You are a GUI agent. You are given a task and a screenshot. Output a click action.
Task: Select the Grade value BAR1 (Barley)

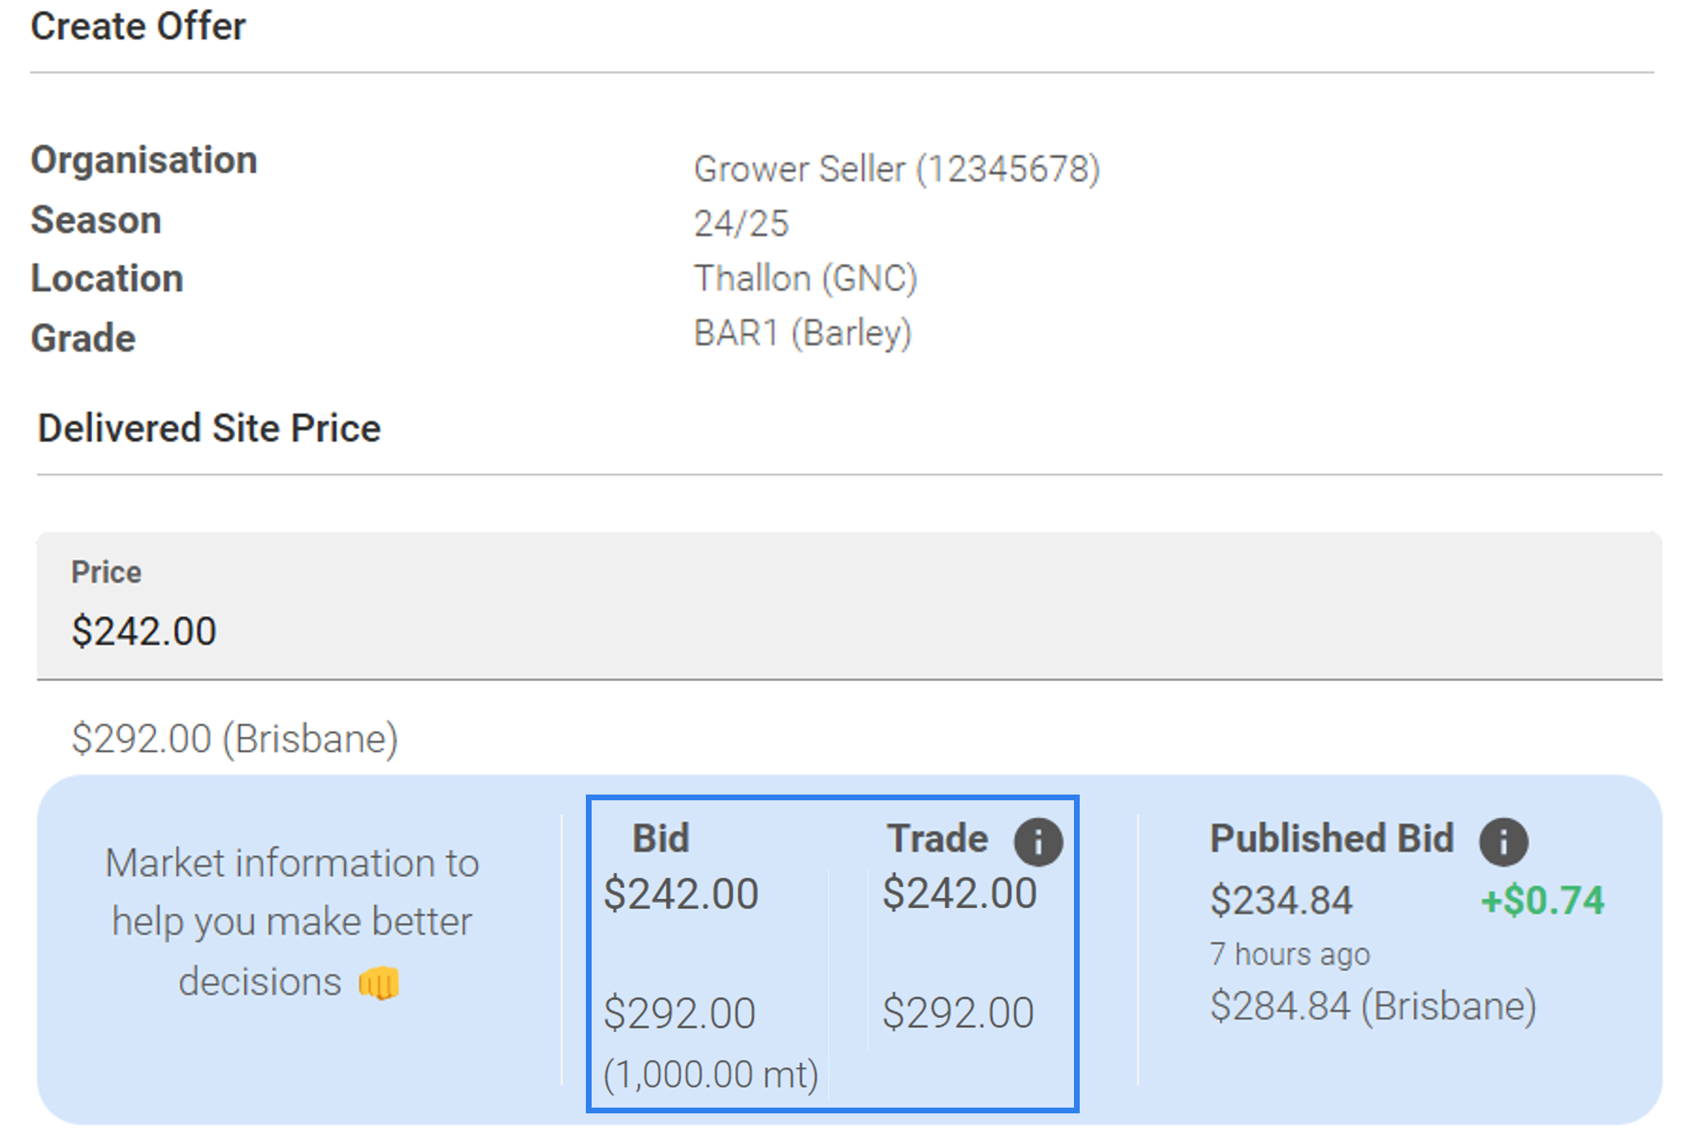(x=801, y=331)
